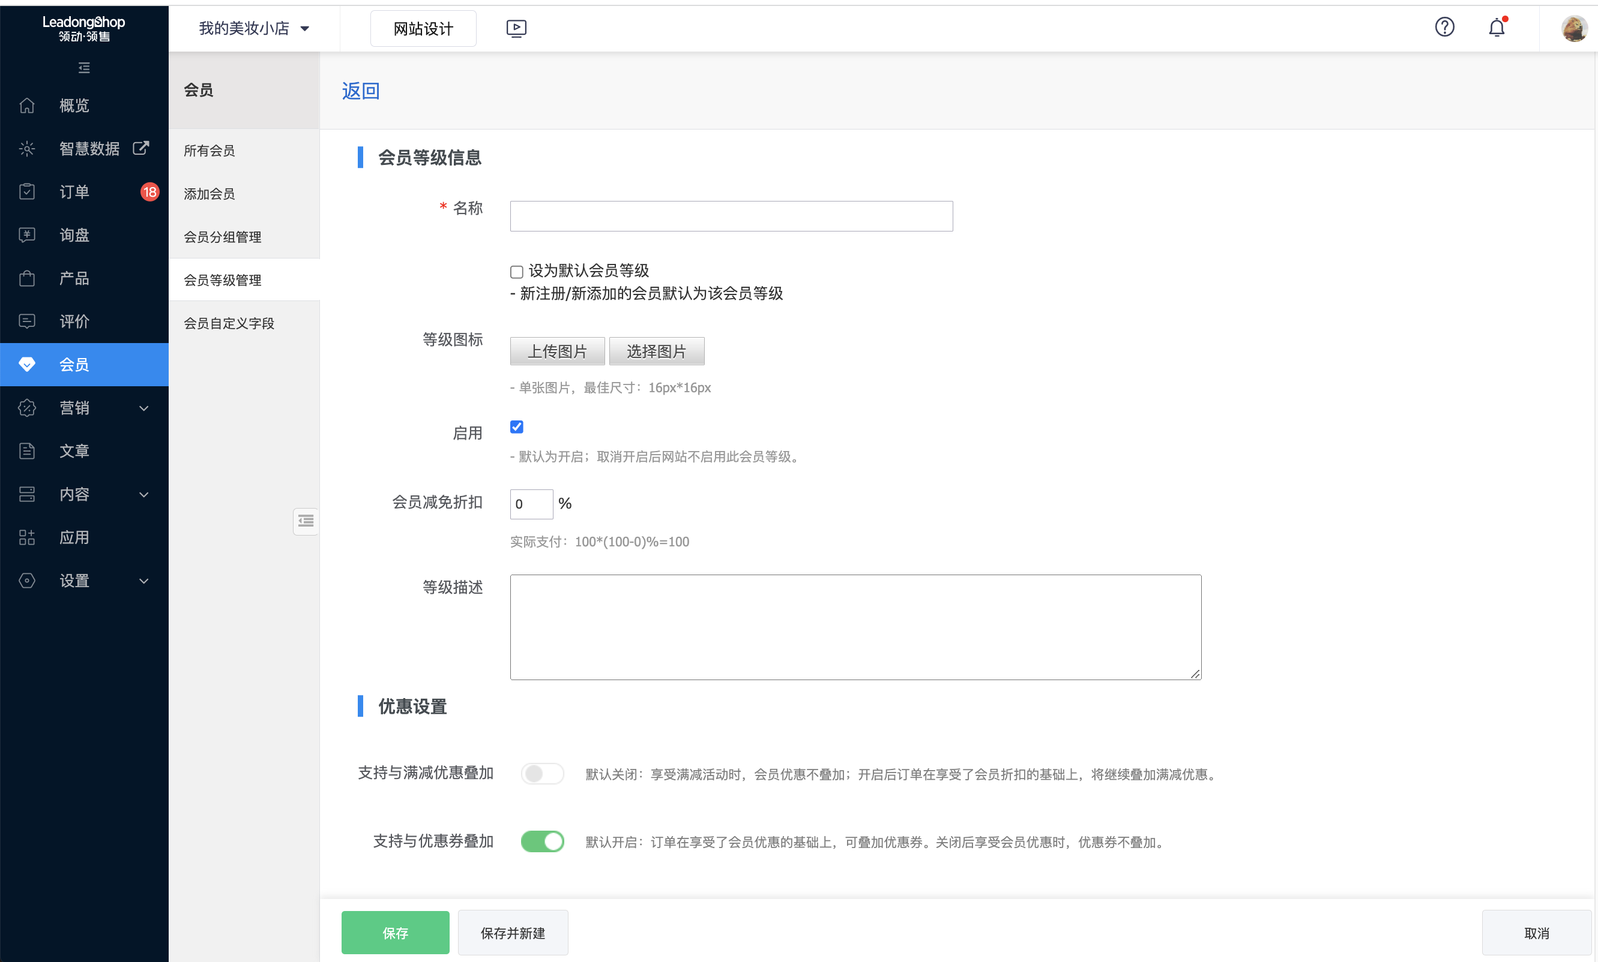Image resolution: width=1598 pixels, height=962 pixels.
Task: Open 会员分组管理 submenu item
Action: point(223,237)
